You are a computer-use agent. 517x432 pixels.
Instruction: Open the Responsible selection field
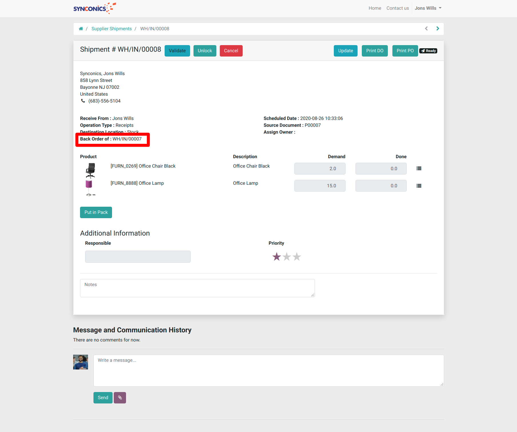pyautogui.click(x=138, y=257)
